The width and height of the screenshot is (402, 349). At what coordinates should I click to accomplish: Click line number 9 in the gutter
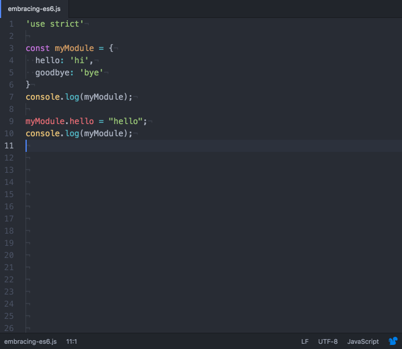click(11, 122)
